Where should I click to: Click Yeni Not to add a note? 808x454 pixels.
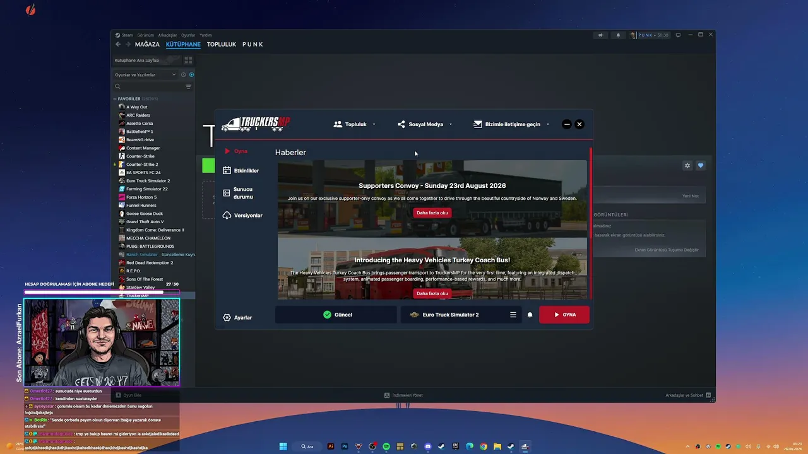pos(691,196)
